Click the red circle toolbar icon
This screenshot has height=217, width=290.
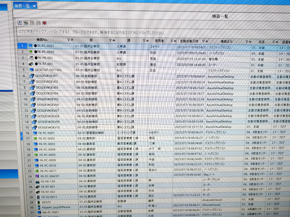coord(44,23)
